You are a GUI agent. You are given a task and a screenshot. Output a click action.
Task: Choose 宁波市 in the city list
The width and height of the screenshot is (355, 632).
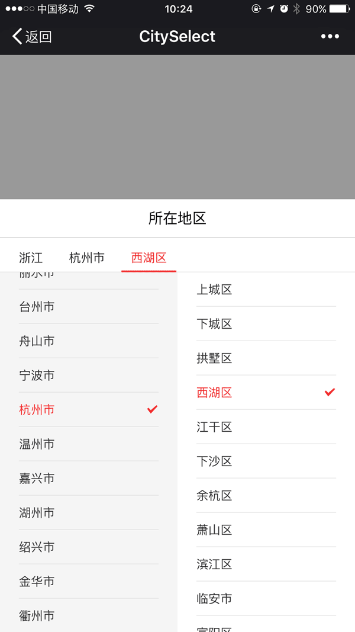pos(89,376)
